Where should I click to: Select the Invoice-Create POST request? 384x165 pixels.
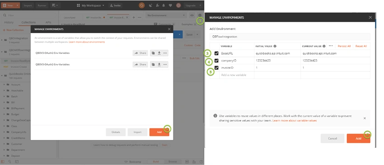click(19, 67)
